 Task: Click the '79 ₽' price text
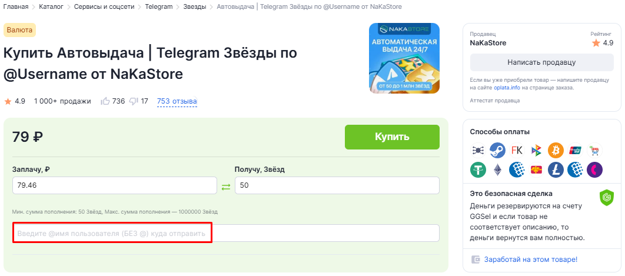(x=28, y=137)
